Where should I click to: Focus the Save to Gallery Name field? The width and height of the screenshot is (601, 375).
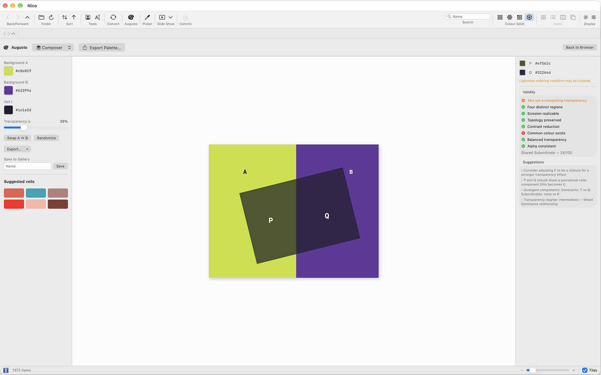(28, 166)
